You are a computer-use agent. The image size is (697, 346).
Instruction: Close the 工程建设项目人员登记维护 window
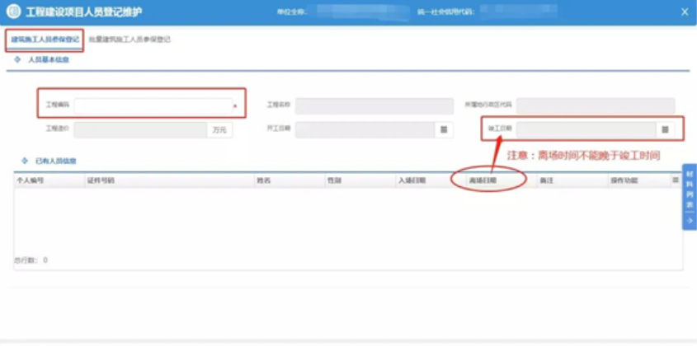click(684, 12)
